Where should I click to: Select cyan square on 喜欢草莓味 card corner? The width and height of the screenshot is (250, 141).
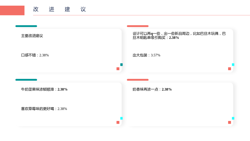tap(122, 118)
